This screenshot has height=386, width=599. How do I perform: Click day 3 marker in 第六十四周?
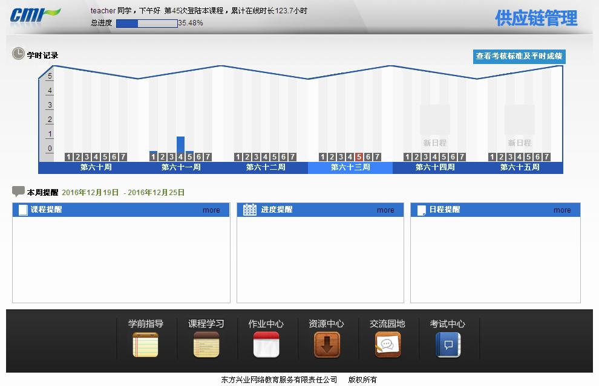click(x=425, y=157)
